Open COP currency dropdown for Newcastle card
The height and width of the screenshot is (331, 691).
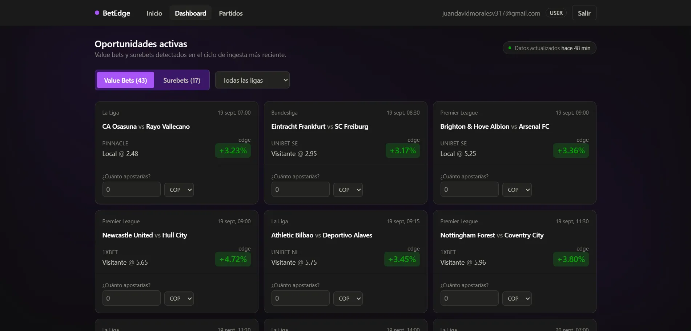click(179, 298)
